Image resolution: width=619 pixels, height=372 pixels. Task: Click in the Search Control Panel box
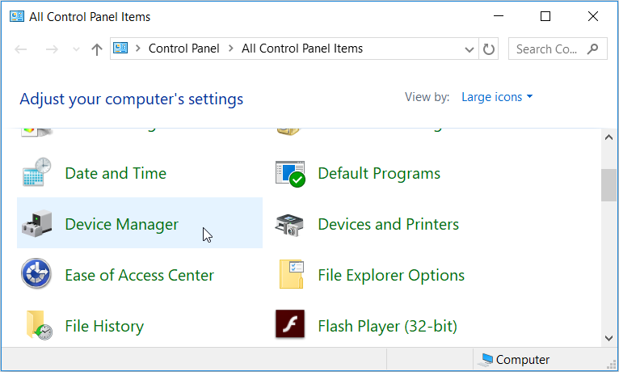click(x=548, y=49)
